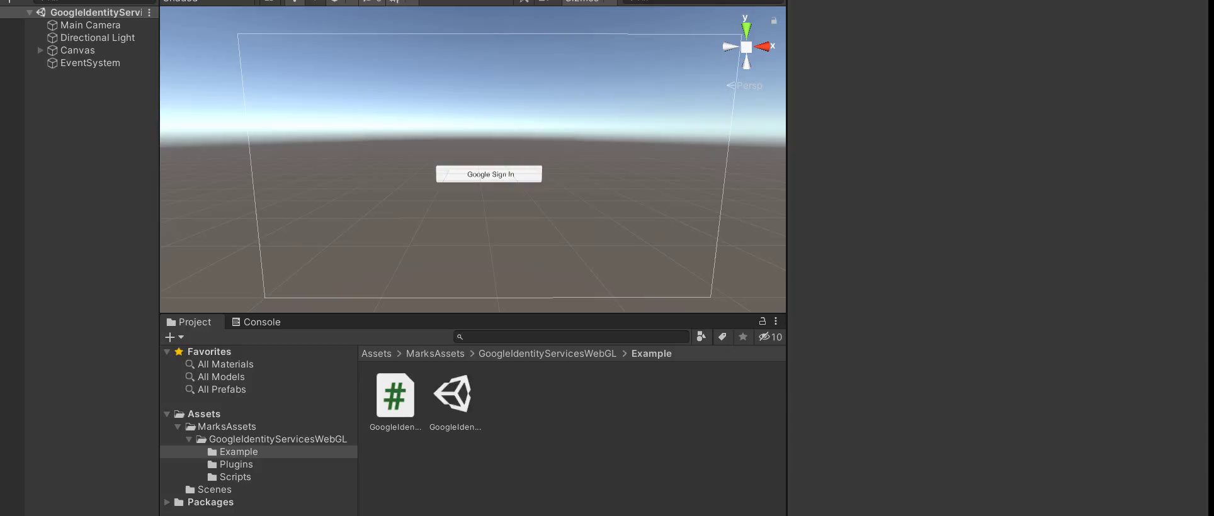The image size is (1214, 516).
Task: Navigate to MarksAssets in the breadcrumb path
Action: click(434, 354)
